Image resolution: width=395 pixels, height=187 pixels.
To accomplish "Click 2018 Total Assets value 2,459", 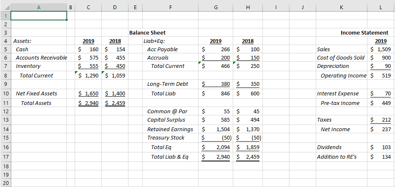I will pyautogui.click(x=115, y=103).
